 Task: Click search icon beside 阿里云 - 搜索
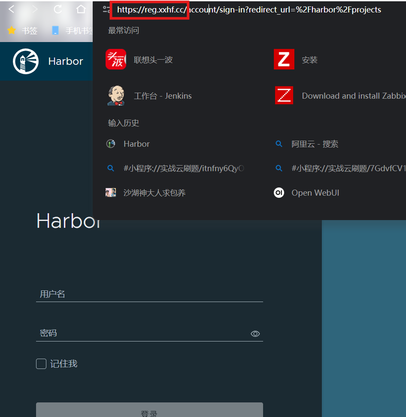279,144
